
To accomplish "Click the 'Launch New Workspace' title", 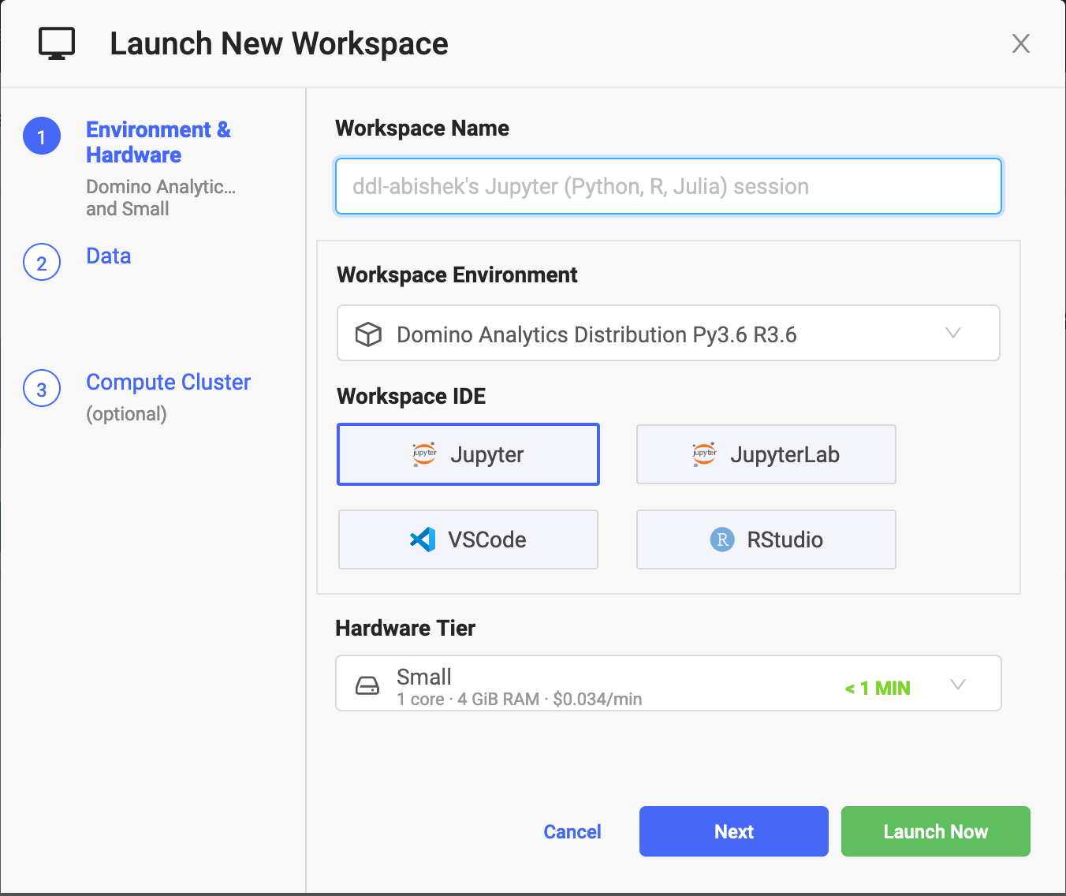I will tap(279, 44).
